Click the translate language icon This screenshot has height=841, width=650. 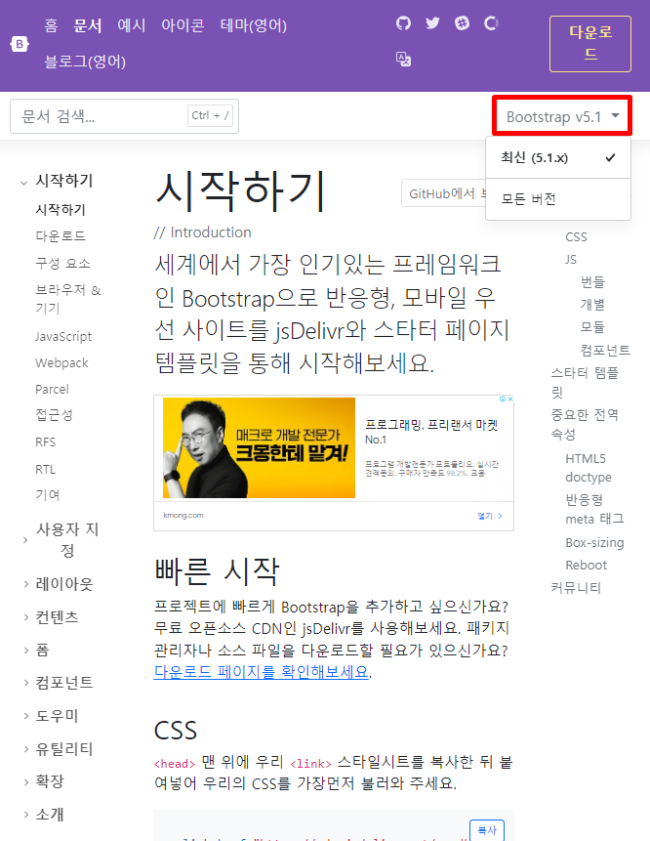(x=403, y=59)
